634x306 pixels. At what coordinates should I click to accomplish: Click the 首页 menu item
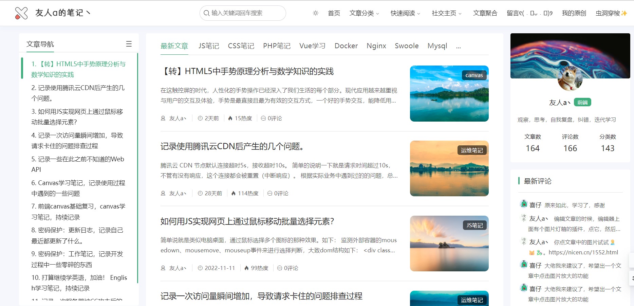click(334, 13)
